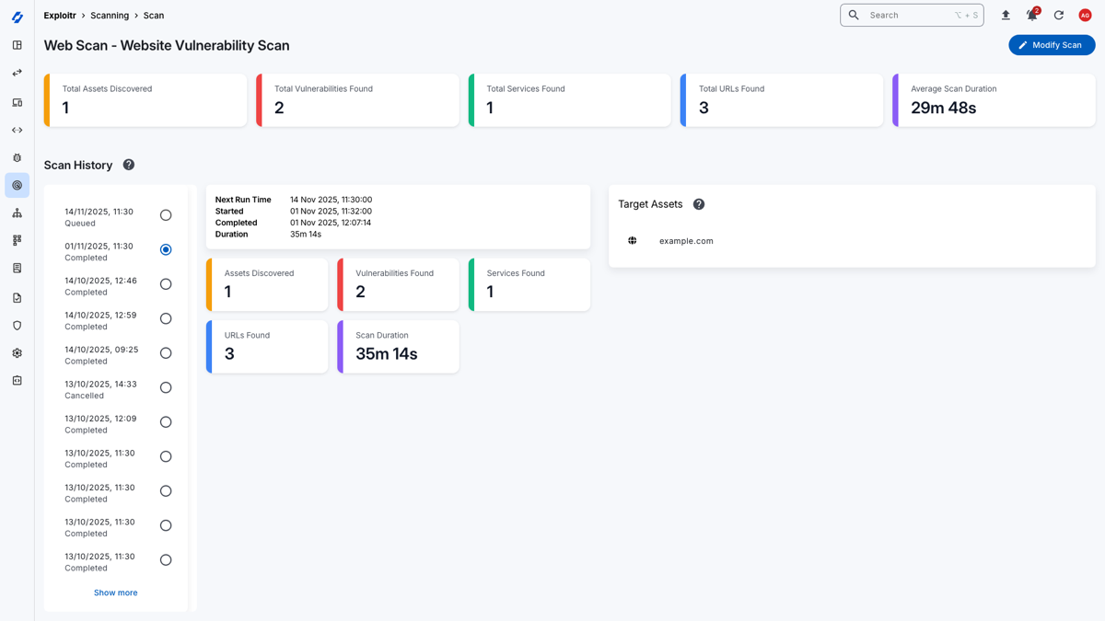The height and width of the screenshot is (621, 1105).
Task: Select the queued 14/11/2025, 11:30 scan
Action: pyautogui.click(x=166, y=215)
